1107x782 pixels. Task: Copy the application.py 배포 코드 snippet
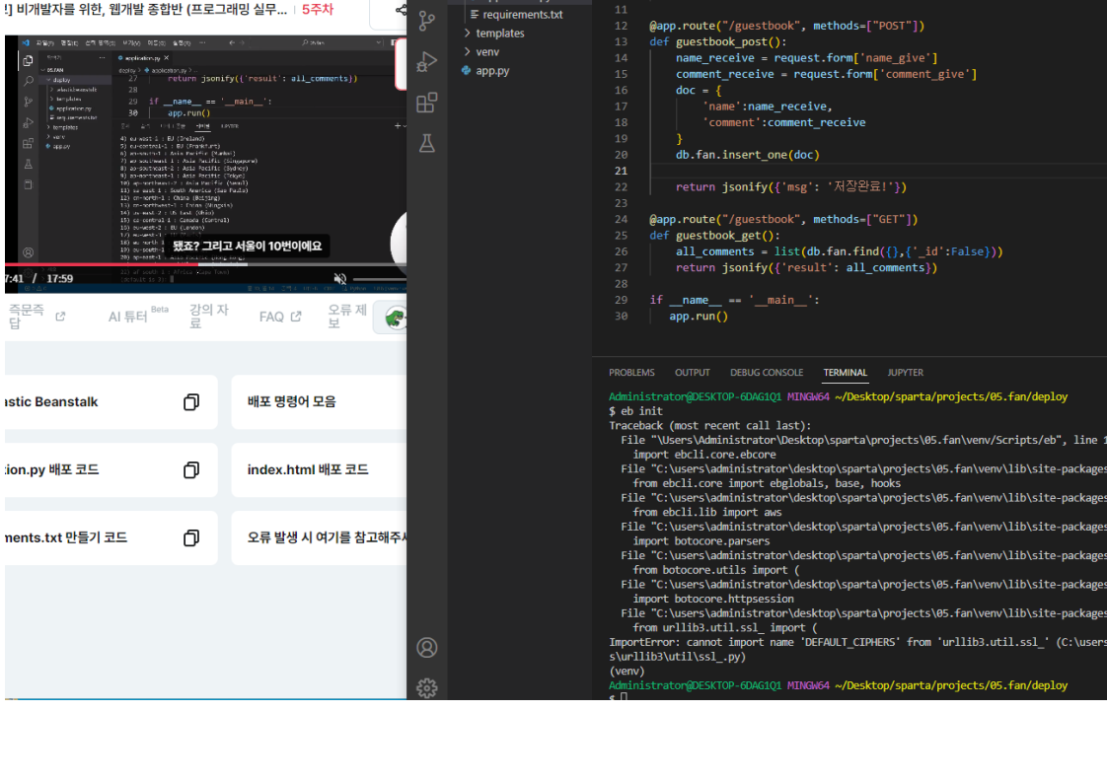[191, 470]
